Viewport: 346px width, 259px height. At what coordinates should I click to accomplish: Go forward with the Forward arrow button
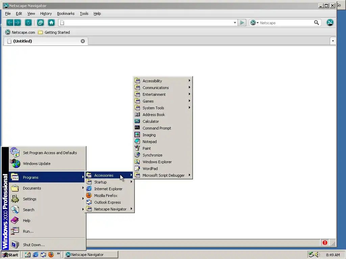(x=18, y=23)
